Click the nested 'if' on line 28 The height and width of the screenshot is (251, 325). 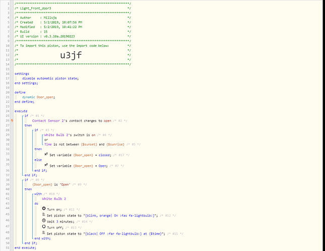(x=36, y=130)
